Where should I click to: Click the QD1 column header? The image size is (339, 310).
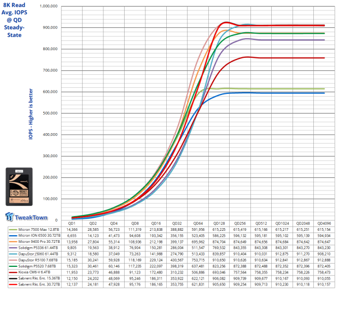[72, 223]
